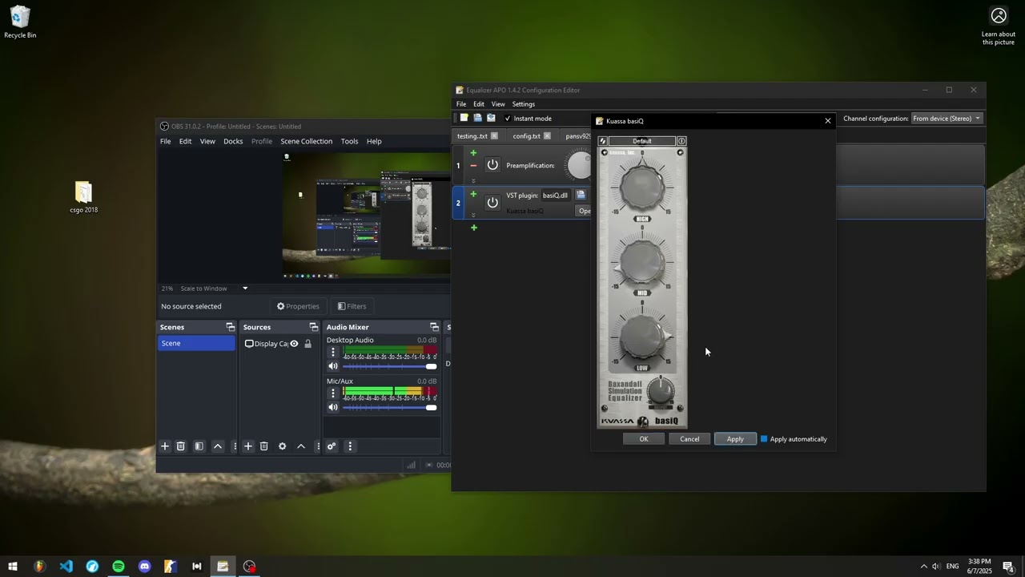Click Apply in Kuassa basiQ dialog
The height and width of the screenshot is (577, 1025).
pyautogui.click(x=735, y=439)
